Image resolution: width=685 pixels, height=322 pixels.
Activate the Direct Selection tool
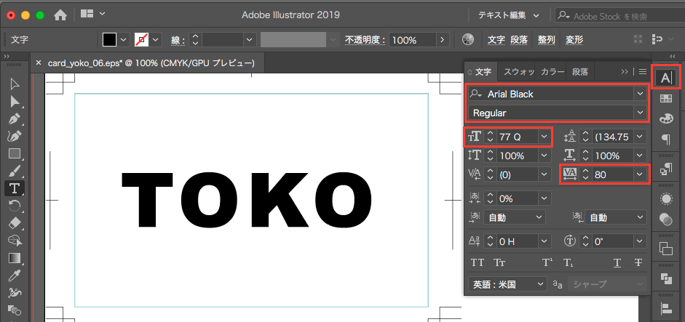point(14,101)
